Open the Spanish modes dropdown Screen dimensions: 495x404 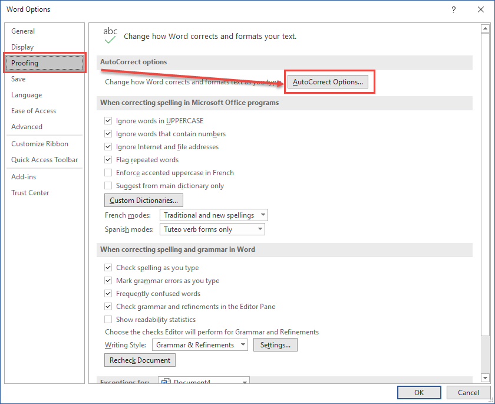point(212,229)
